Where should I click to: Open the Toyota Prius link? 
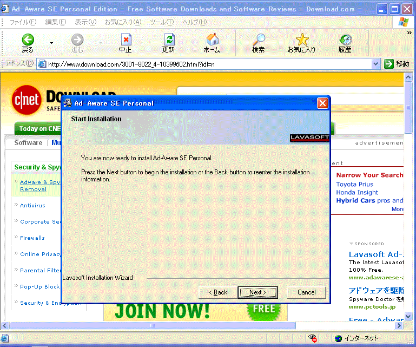click(x=354, y=184)
